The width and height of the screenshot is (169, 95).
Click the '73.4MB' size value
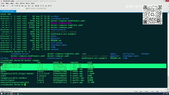point(91,82)
